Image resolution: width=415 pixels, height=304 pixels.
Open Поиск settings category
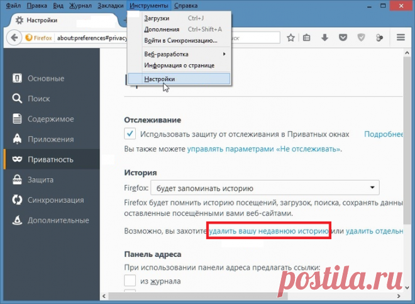click(x=52, y=99)
